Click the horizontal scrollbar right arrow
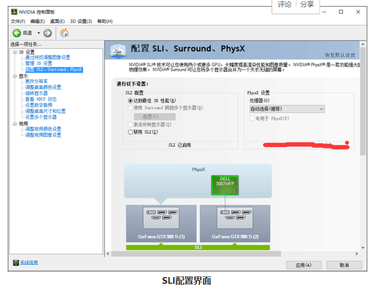 tap(357, 254)
